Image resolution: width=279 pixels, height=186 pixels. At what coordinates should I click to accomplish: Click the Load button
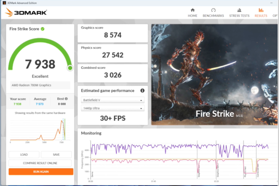24,154
